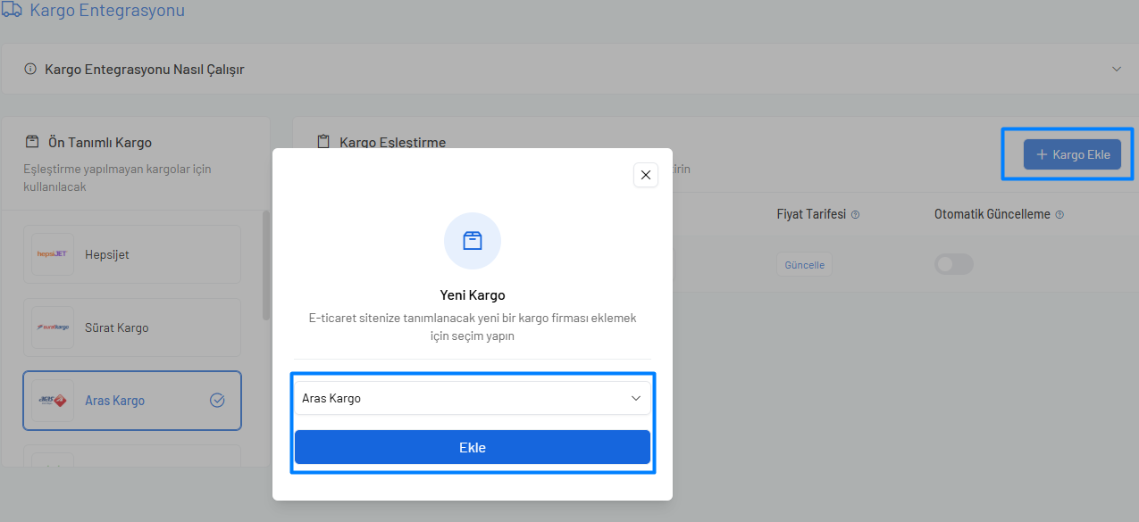The height and width of the screenshot is (522, 1139).
Task: Click the info icon before Nasıl Çalışır
Action: click(x=30, y=69)
